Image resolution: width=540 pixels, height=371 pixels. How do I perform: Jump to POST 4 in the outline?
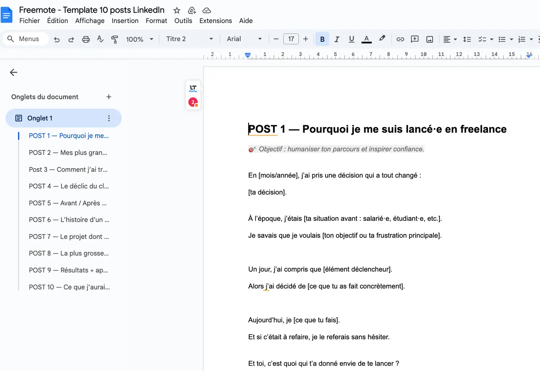pos(69,186)
